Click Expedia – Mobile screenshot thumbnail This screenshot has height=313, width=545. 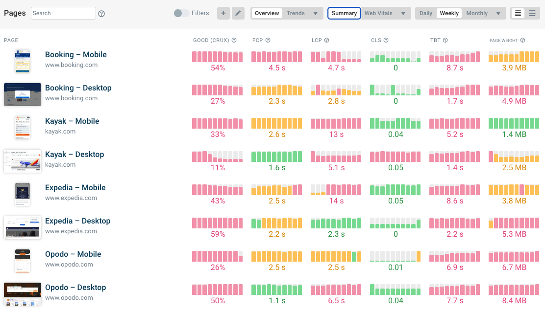click(23, 194)
